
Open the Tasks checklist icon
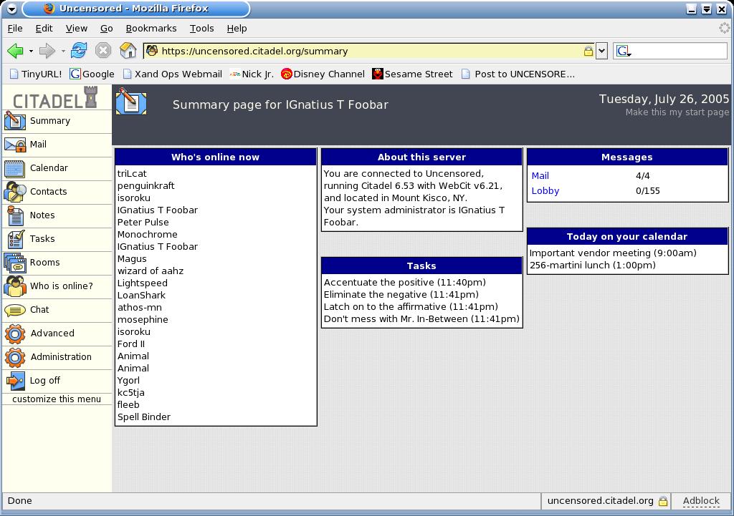pyautogui.click(x=15, y=239)
